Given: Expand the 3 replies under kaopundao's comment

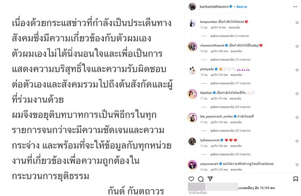Looking at the screenshot, I should point(230,36).
